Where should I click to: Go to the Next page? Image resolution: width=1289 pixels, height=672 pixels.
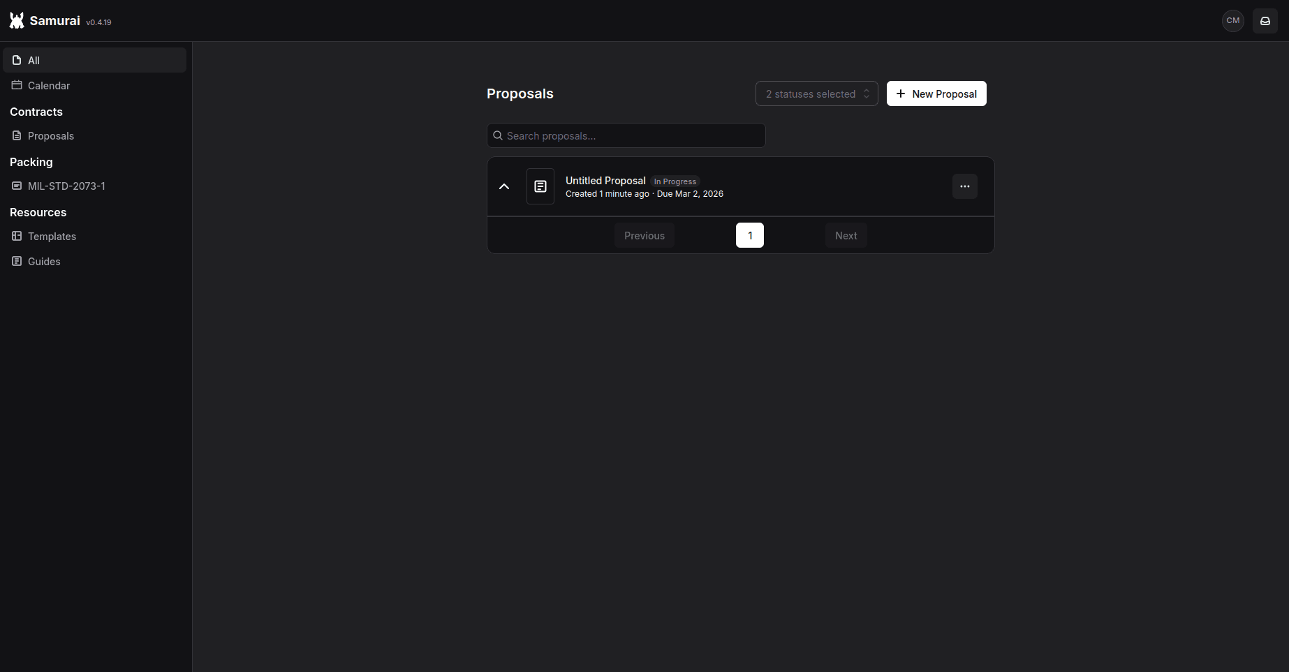click(846, 236)
